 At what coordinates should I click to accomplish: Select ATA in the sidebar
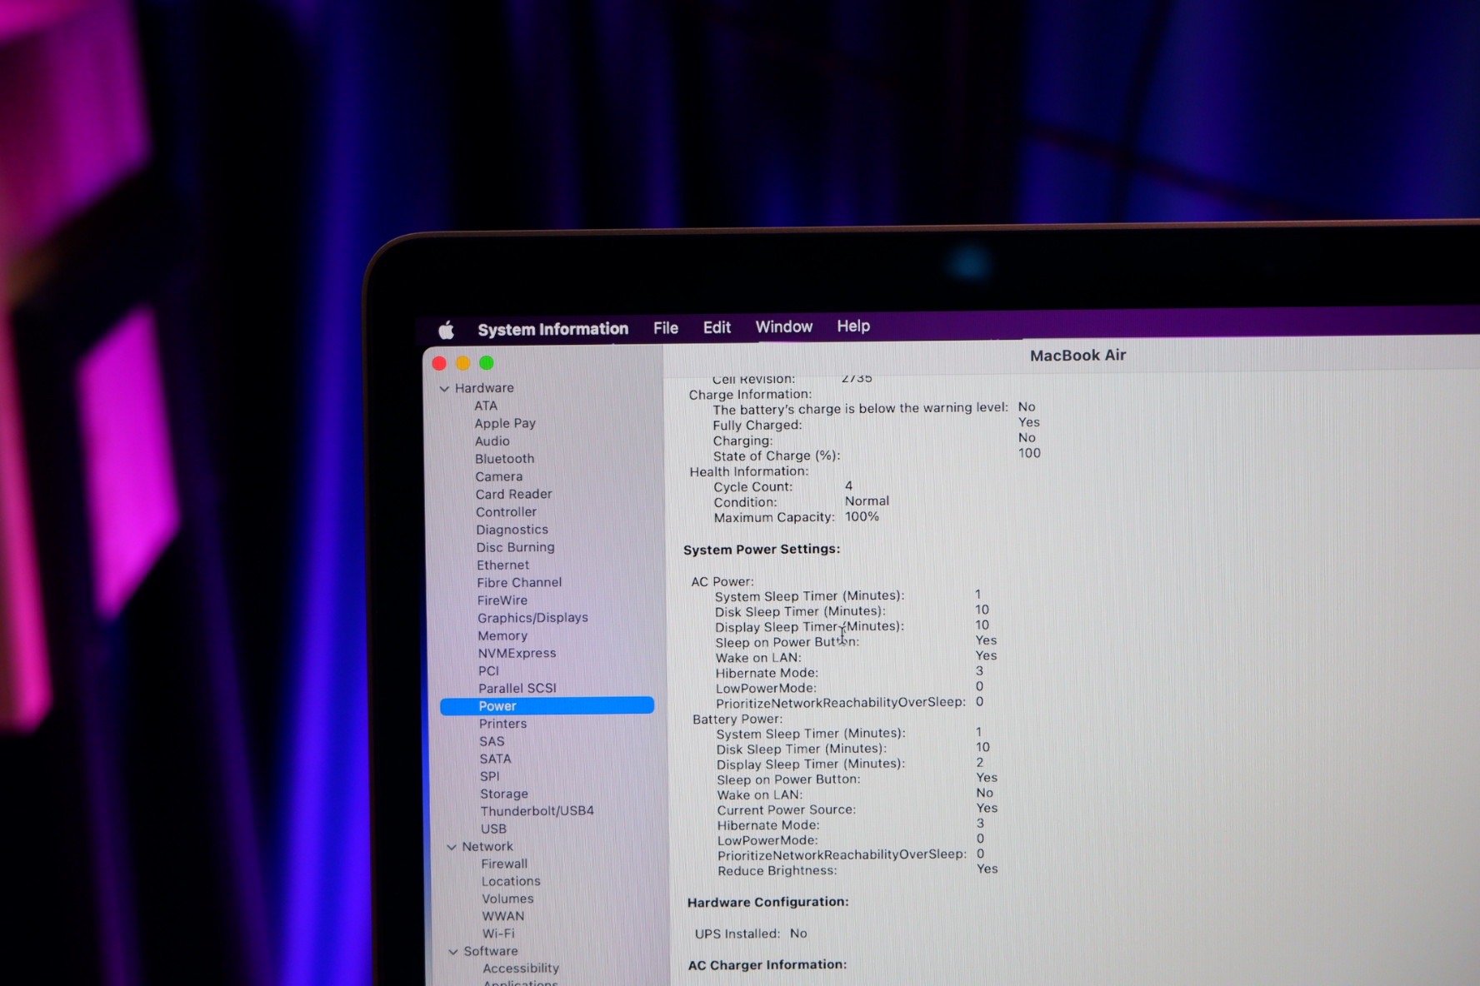tap(486, 406)
